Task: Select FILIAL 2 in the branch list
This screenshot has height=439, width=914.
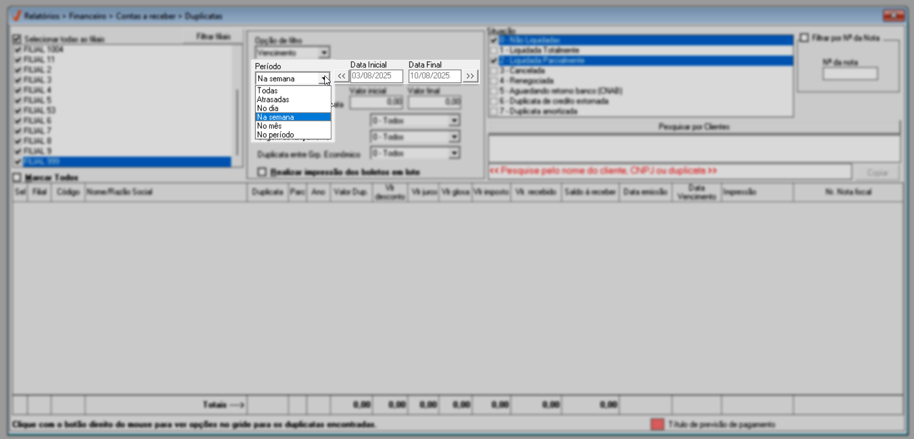Action: click(37, 70)
